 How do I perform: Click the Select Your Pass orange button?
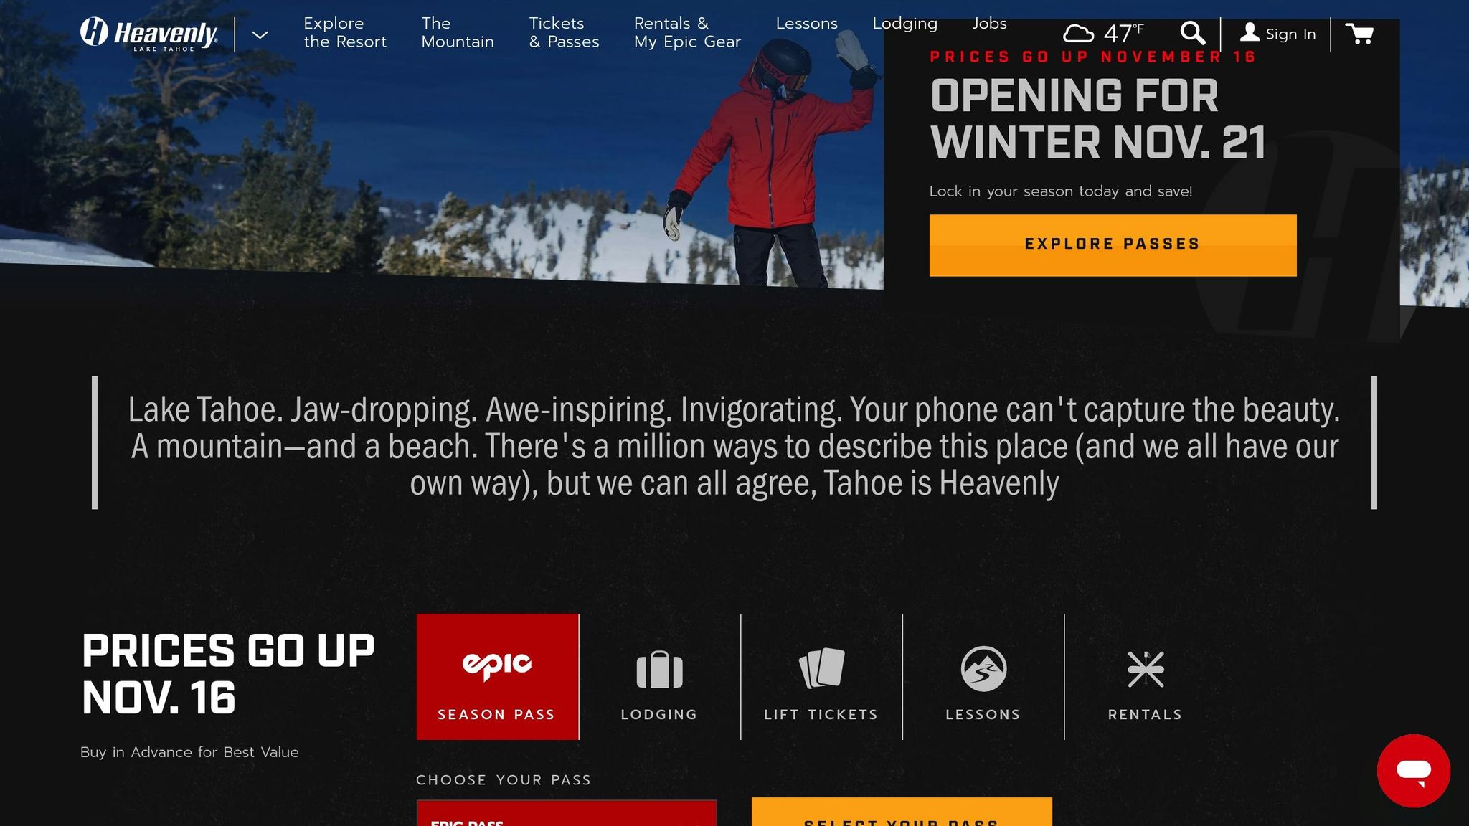click(902, 812)
